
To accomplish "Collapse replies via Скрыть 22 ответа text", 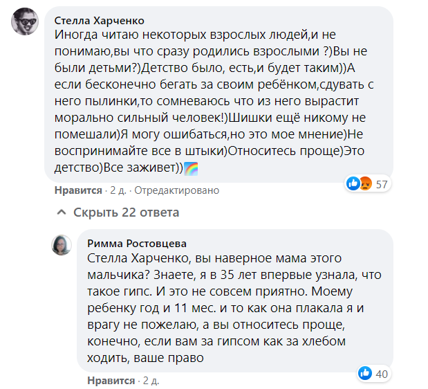I will pos(126,212).
